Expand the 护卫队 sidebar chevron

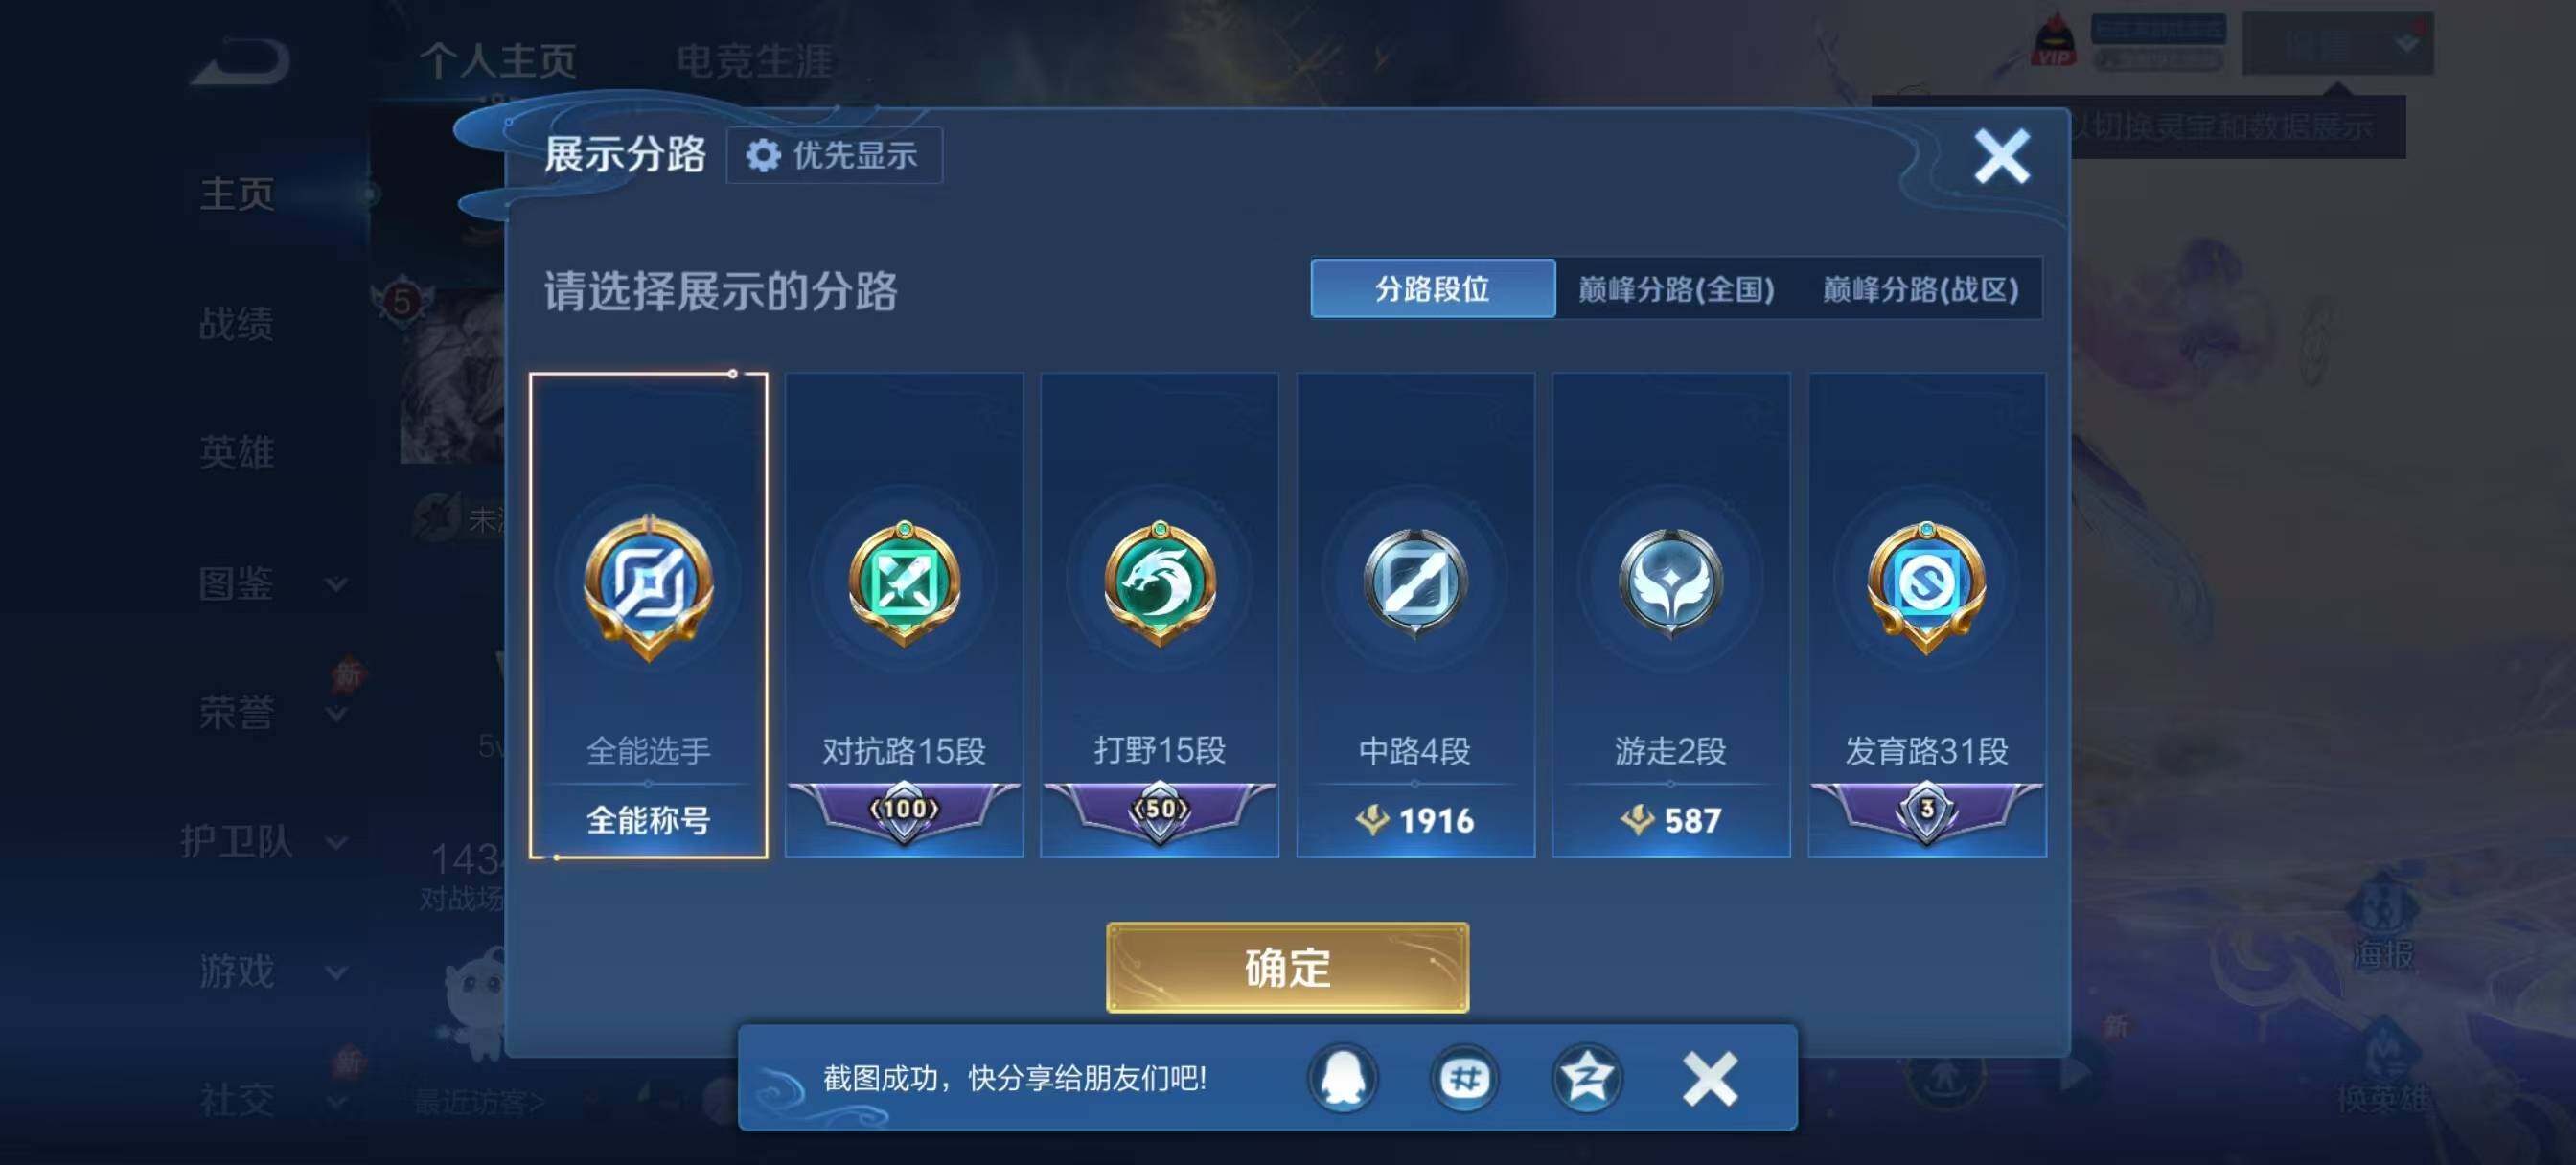[337, 842]
